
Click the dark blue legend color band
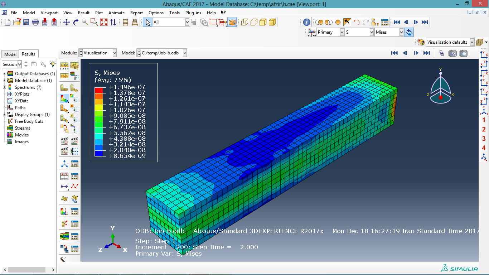click(x=99, y=153)
